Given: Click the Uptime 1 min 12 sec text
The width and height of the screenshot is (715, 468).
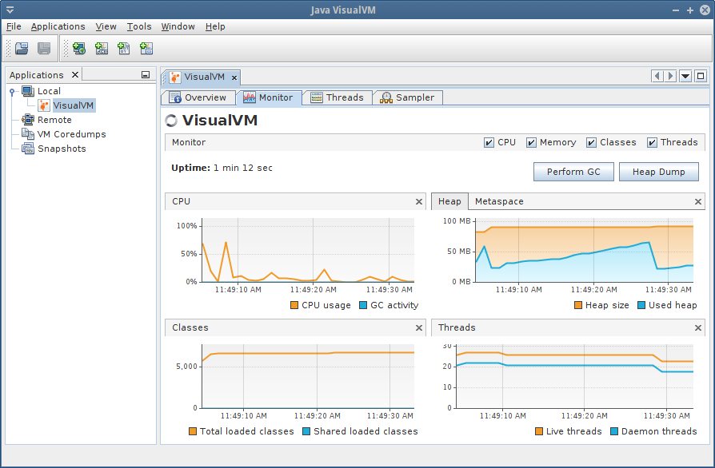Looking at the screenshot, I should coord(222,168).
